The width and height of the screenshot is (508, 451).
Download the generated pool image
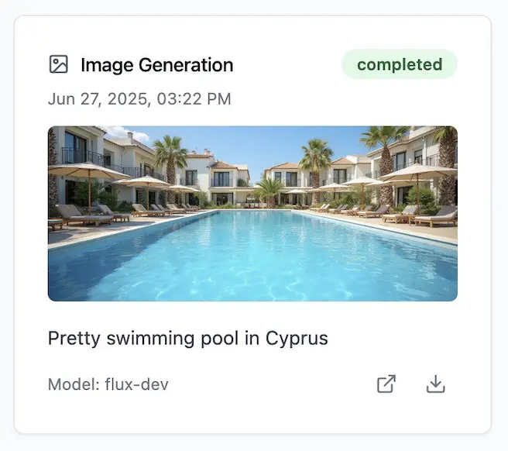[x=436, y=384]
